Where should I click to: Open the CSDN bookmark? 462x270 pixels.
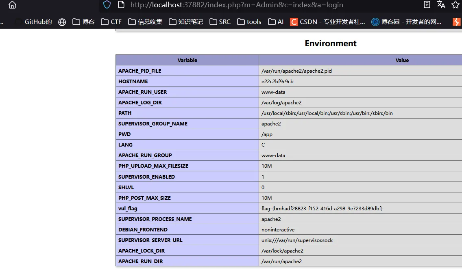click(327, 22)
